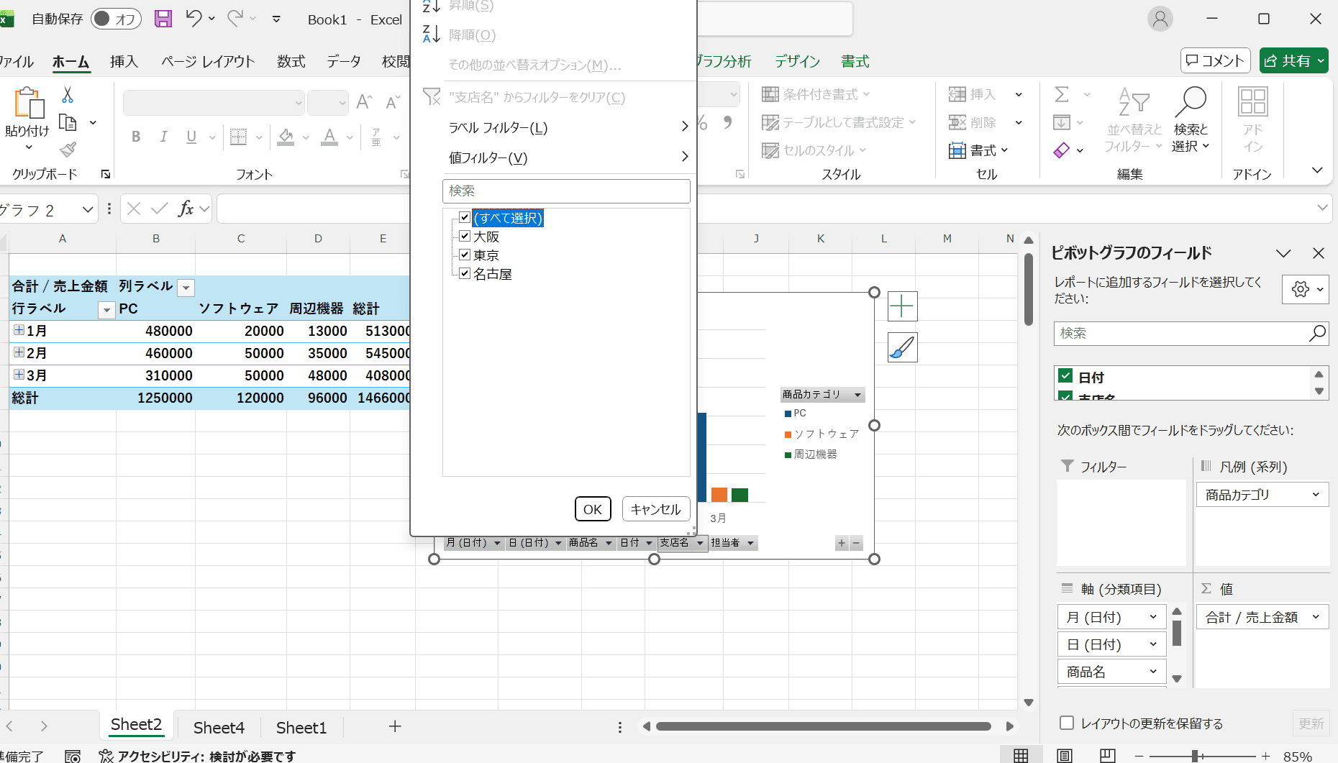The width and height of the screenshot is (1338, 763).
Task: Click the 共有 (Share) button
Action: pos(1293,60)
